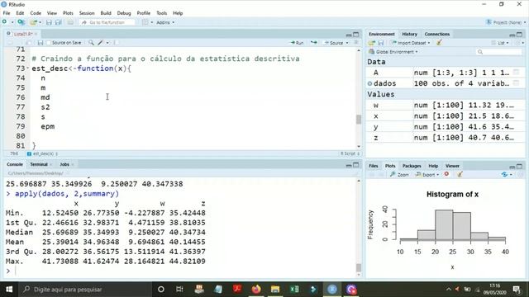This screenshot has width=529, height=297.
Task: Load a workspace in the Environment pane
Action: (x=371, y=43)
